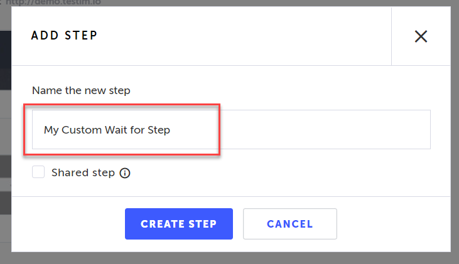Click the 'Name the new step' label
Viewport: 459px width, 264px height.
(81, 90)
